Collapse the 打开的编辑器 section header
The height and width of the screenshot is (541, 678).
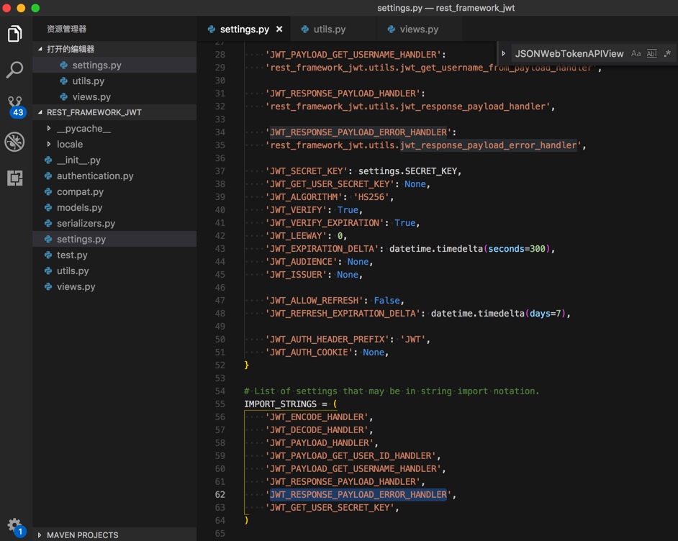pos(71,49)
